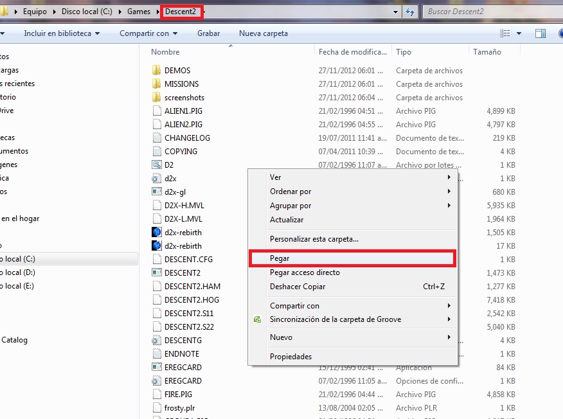Click the ENDNOTE document icon

click(x=157, y=353)
